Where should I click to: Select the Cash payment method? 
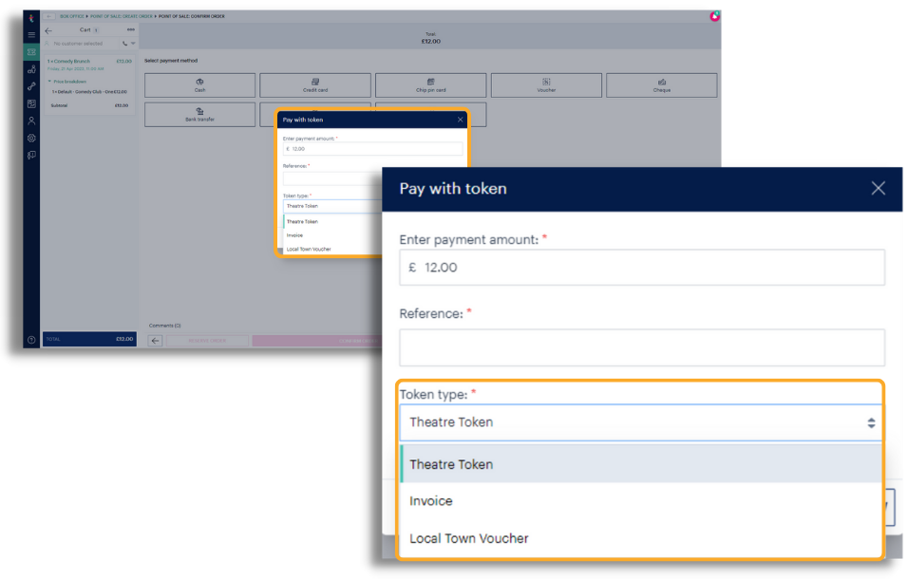click(199, 84)
